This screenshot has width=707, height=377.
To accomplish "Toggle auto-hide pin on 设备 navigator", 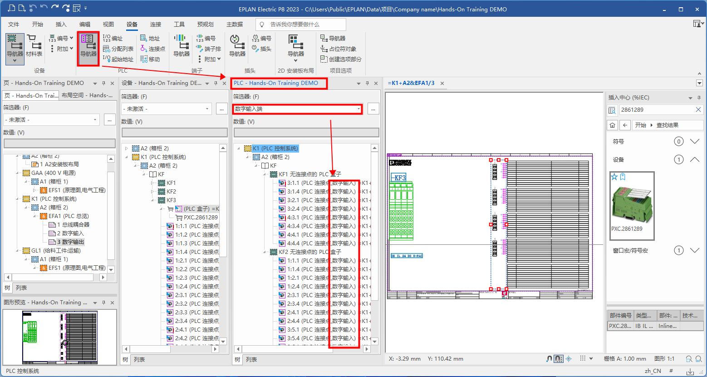I will pyautogui.click(x=215, y=83).
